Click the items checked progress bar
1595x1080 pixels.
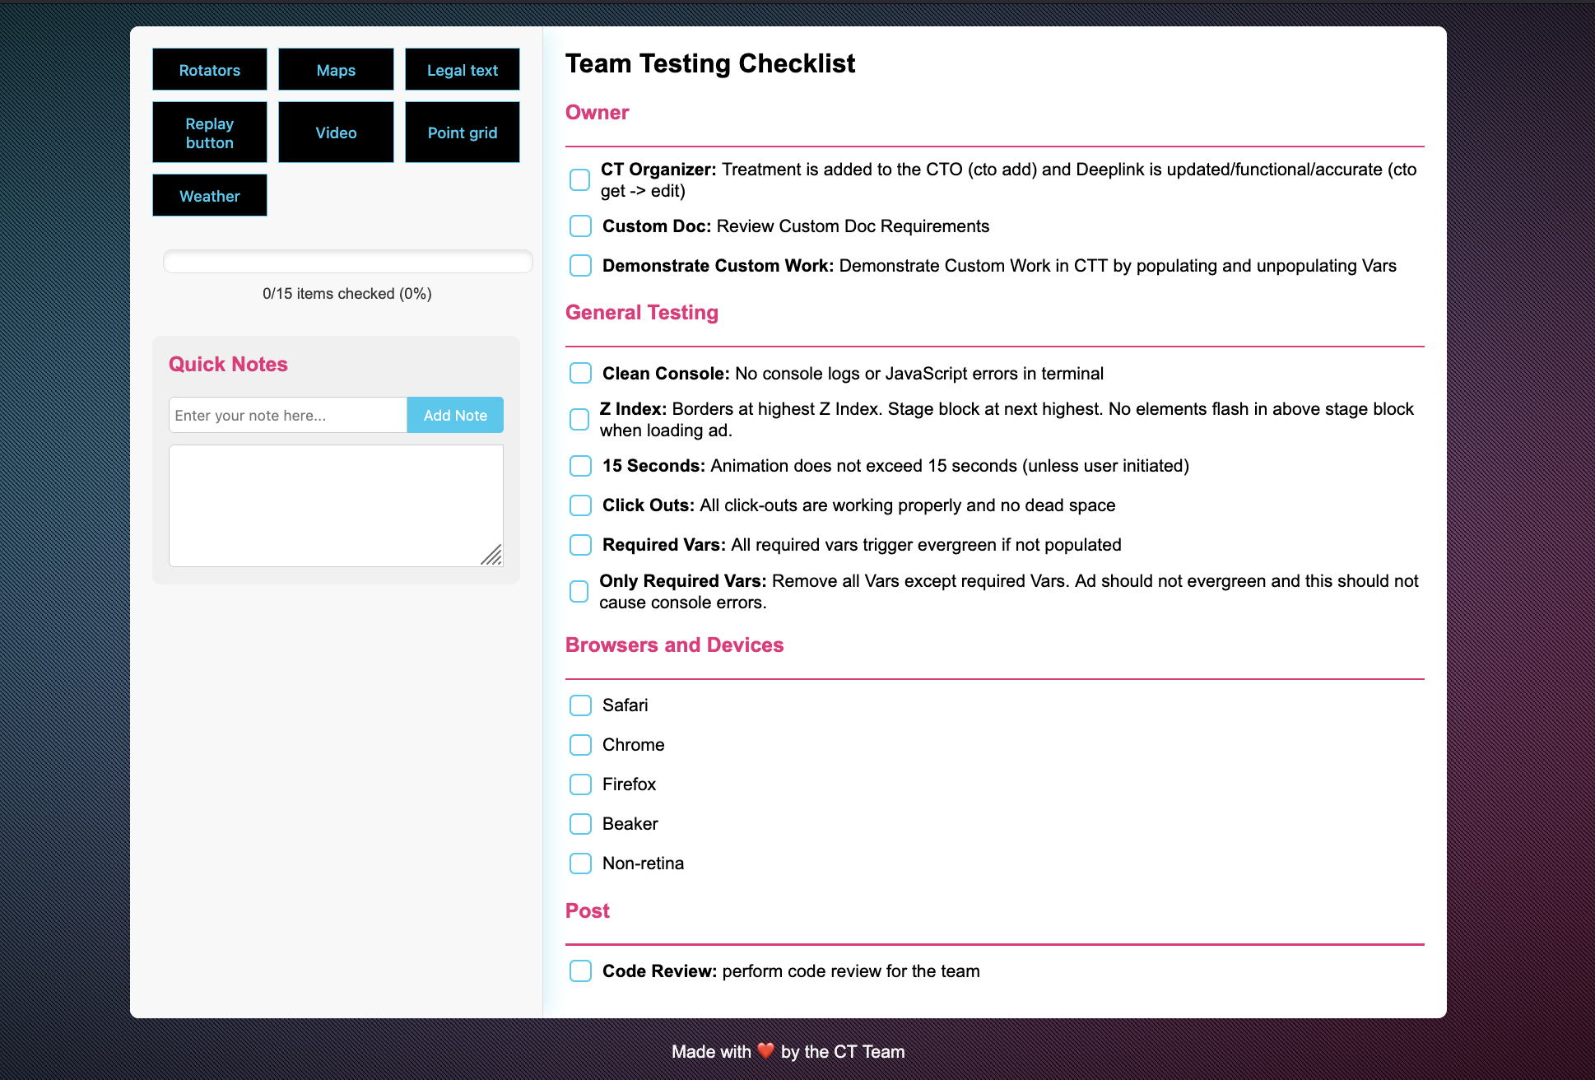pos(347,262)
